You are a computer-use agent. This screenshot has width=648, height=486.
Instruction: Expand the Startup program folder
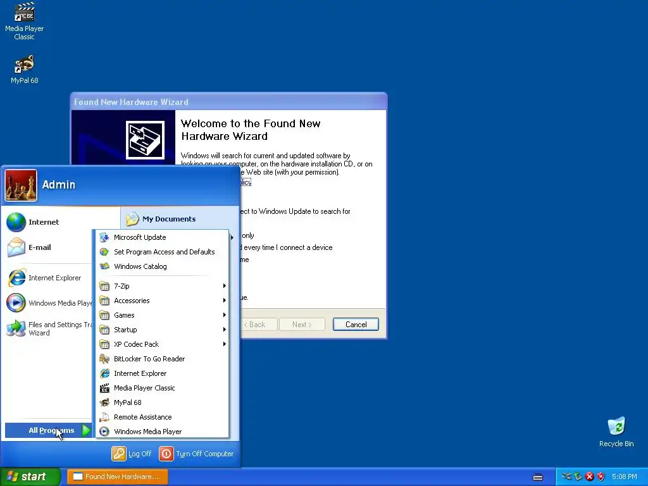(162, 329)
